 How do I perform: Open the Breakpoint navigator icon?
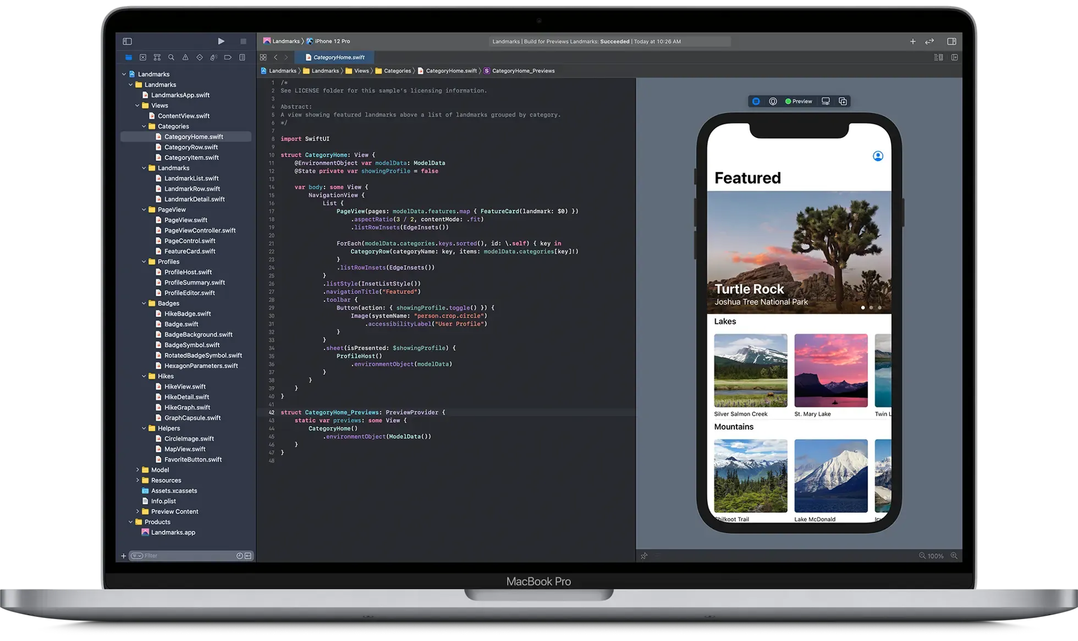pos(228,57)
